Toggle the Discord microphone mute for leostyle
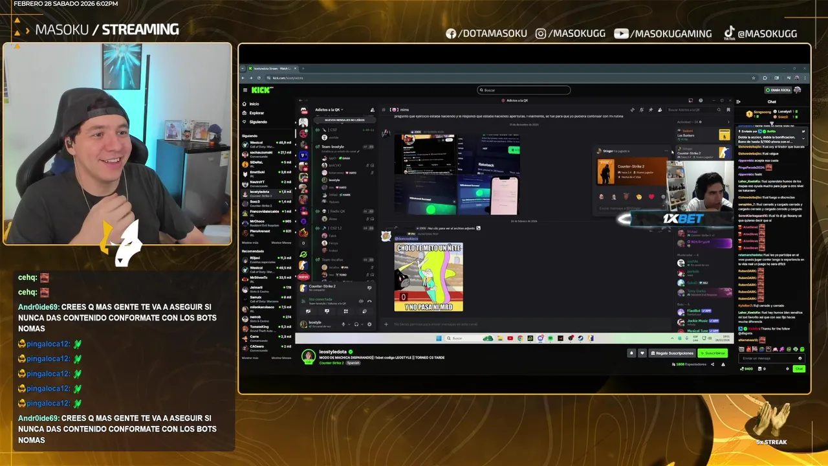Viewport: 828px width, 466px height. coord(343,324)
